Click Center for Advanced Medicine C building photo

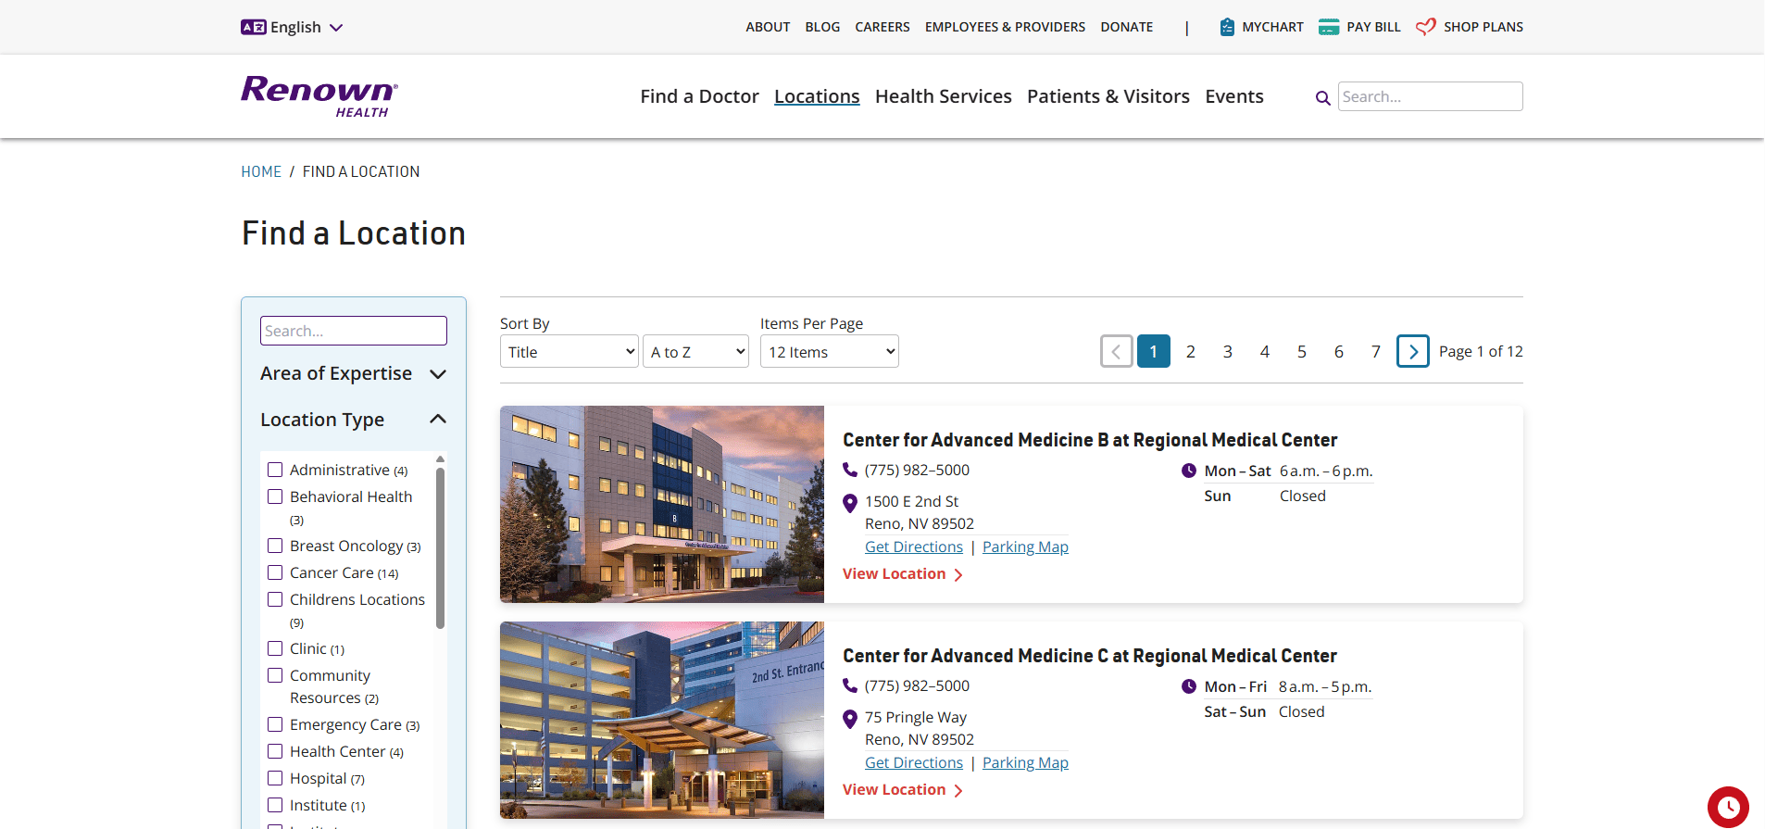(x=662, y=720)
